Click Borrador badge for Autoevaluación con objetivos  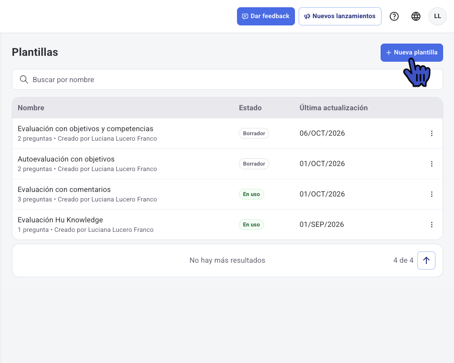pos(254,164)
